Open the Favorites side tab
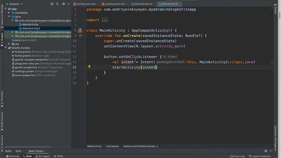This screenshot has width=281, height=158. [x=2, y=99]
